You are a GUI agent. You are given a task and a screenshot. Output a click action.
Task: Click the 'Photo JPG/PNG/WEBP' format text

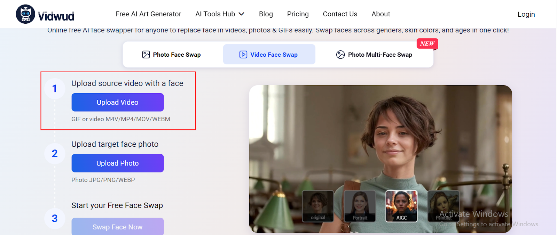point(103,180)
